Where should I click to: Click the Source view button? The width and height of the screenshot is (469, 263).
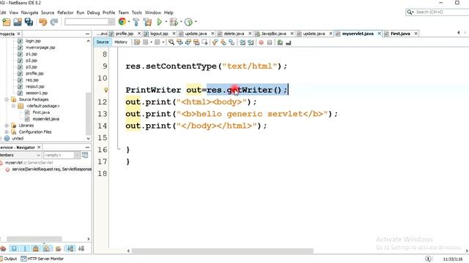click(103, 42)
